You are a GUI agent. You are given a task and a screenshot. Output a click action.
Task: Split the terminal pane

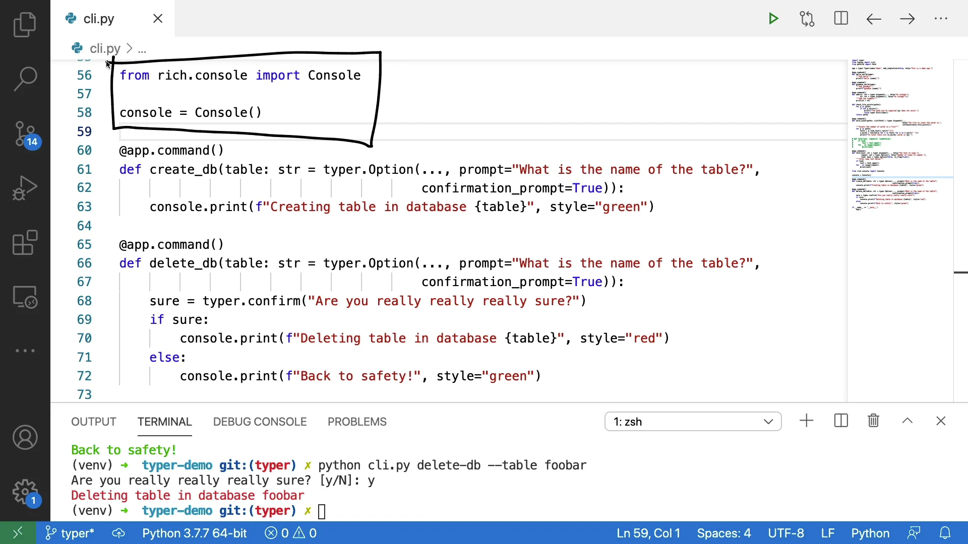pyautogui.click(x=841, y=421)
